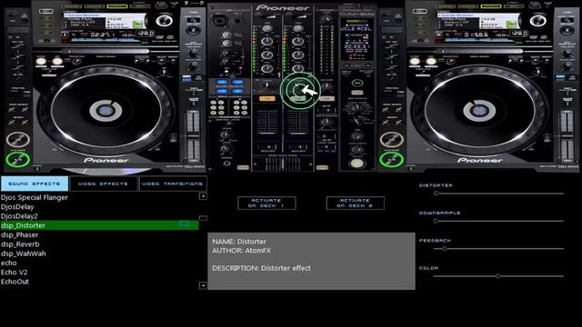Click the mixer channel 2 trim knob
Image resolution: width=582 pixels, height=327 pixels.
(298, 28)
